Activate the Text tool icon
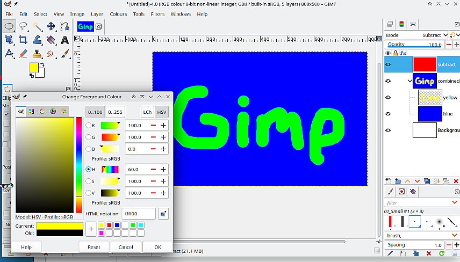Image resolution: width=460 pixels, height=262 pixels. click(x=65, y=40)
